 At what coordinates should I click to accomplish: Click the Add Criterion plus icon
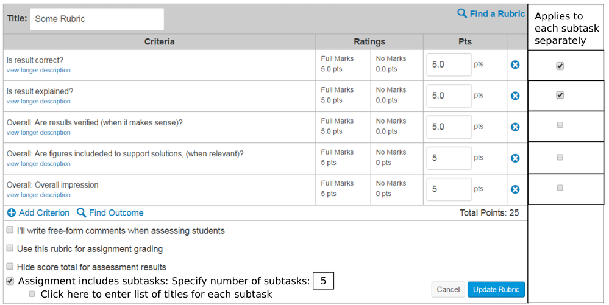click(x=12, y=213)
